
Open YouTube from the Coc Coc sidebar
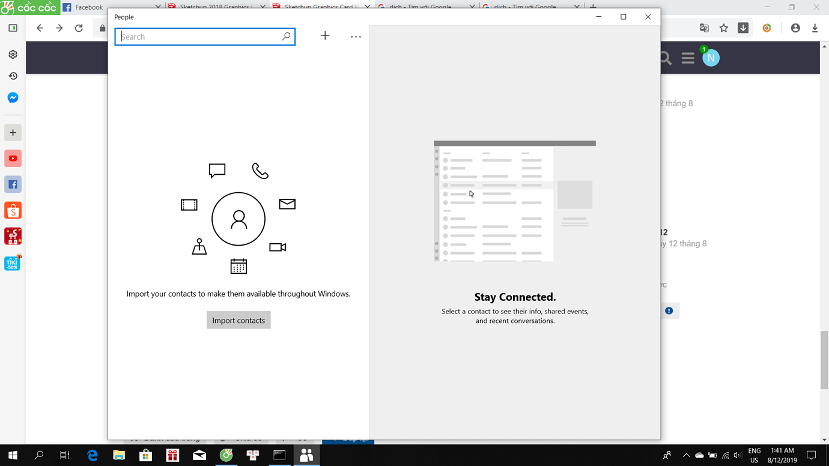pos(13,159)
